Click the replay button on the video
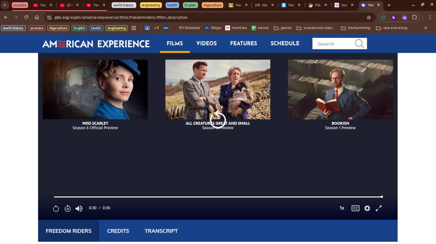The image size is (436, 244). coord(218,119)
